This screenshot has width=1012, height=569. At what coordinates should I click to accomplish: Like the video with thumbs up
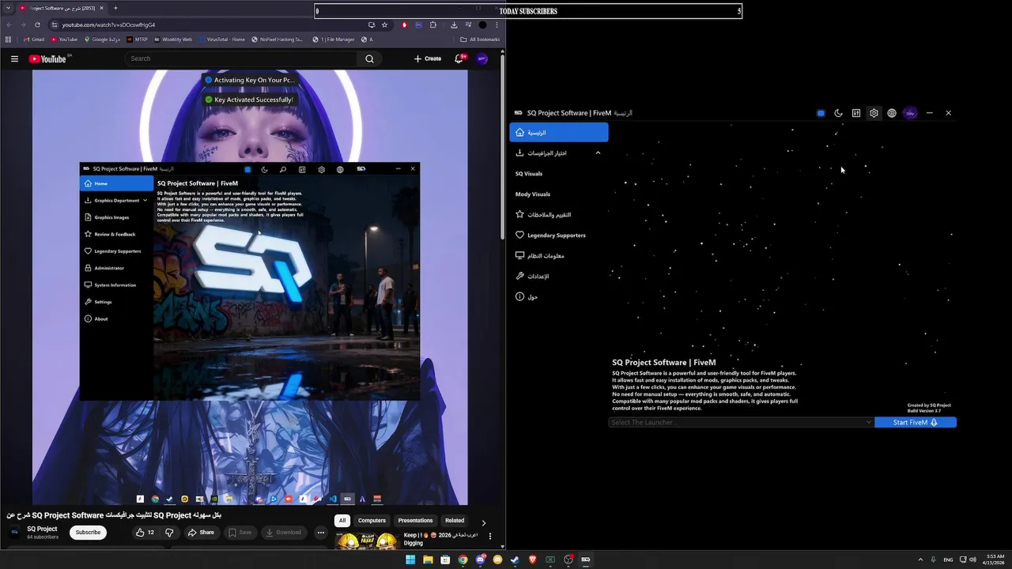(145, 533)
